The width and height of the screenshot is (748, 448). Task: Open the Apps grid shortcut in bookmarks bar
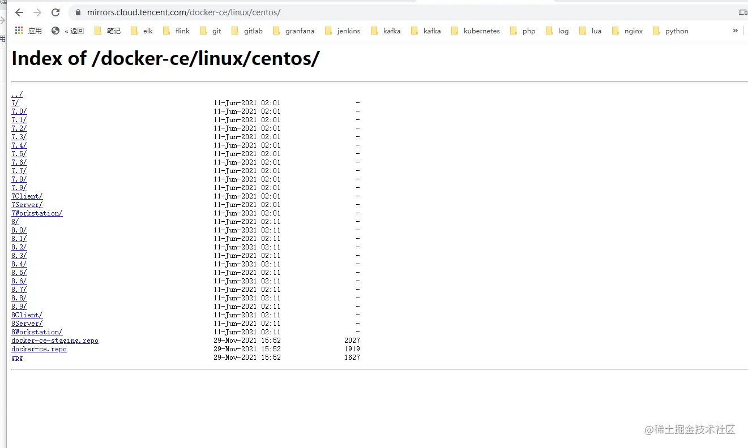click(x=28, y=31)
